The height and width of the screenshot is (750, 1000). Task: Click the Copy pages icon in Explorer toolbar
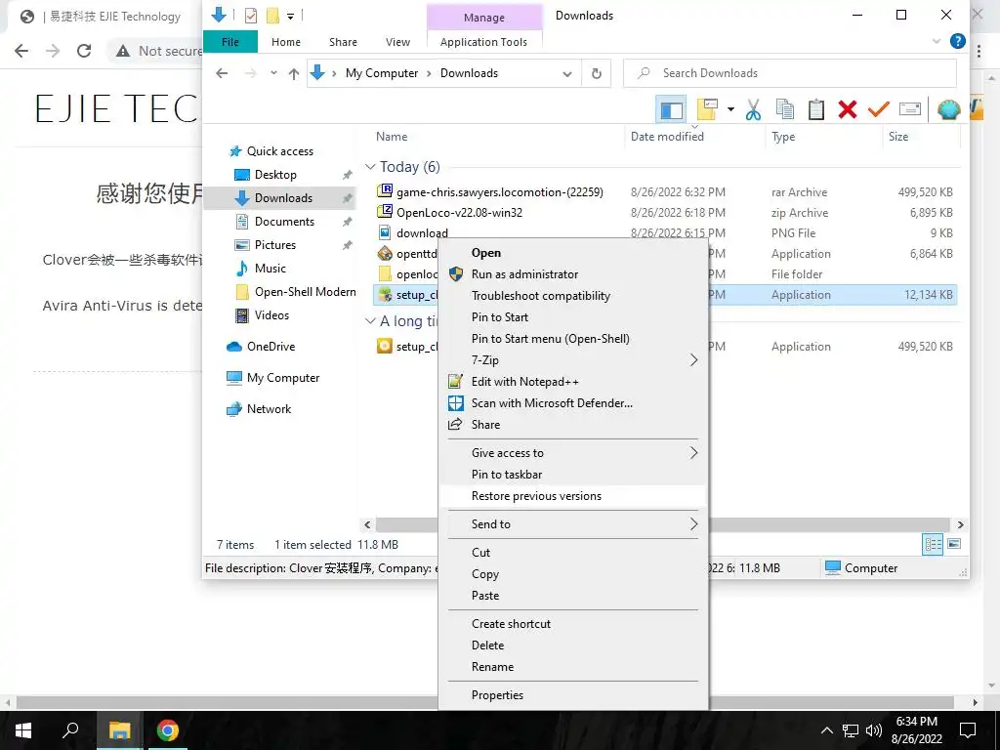(785, 109)
